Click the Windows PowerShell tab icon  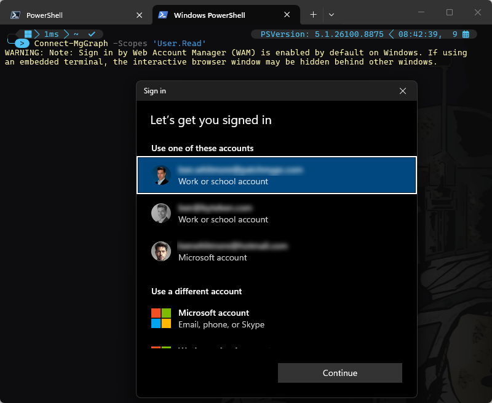click(163, 15)
